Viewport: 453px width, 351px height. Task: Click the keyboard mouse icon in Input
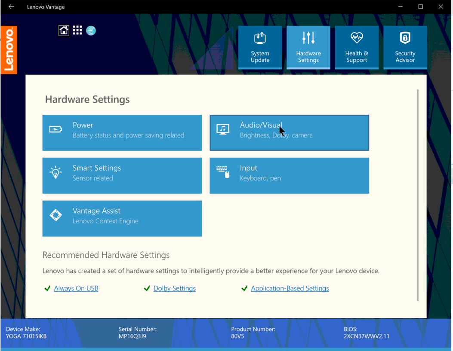click(223, 172)
